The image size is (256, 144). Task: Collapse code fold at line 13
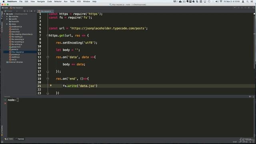[48, 57]
